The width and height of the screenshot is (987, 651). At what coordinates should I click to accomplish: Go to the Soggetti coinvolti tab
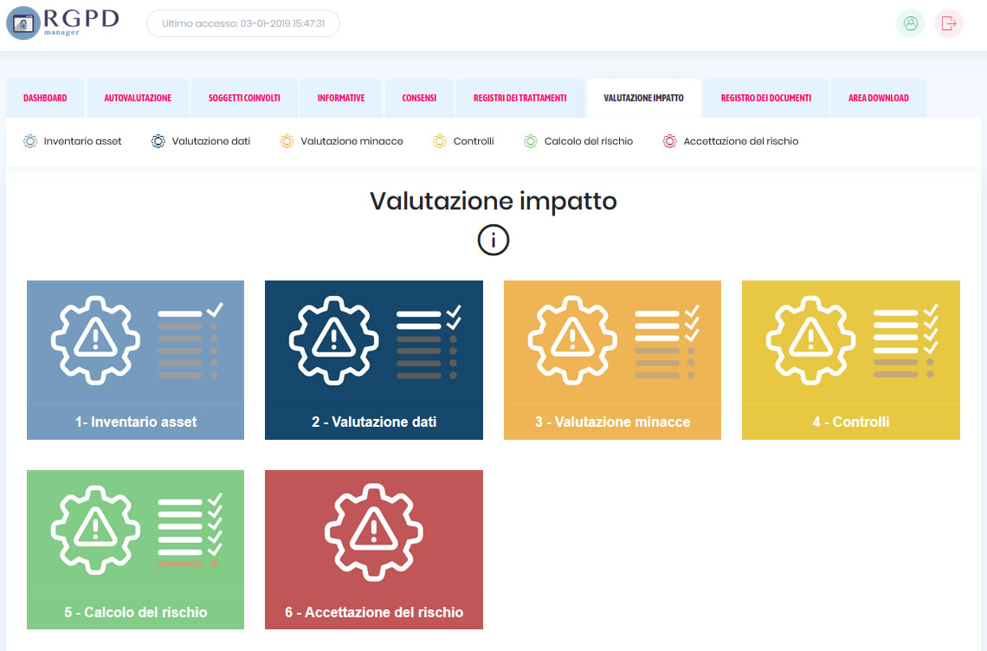244,98
